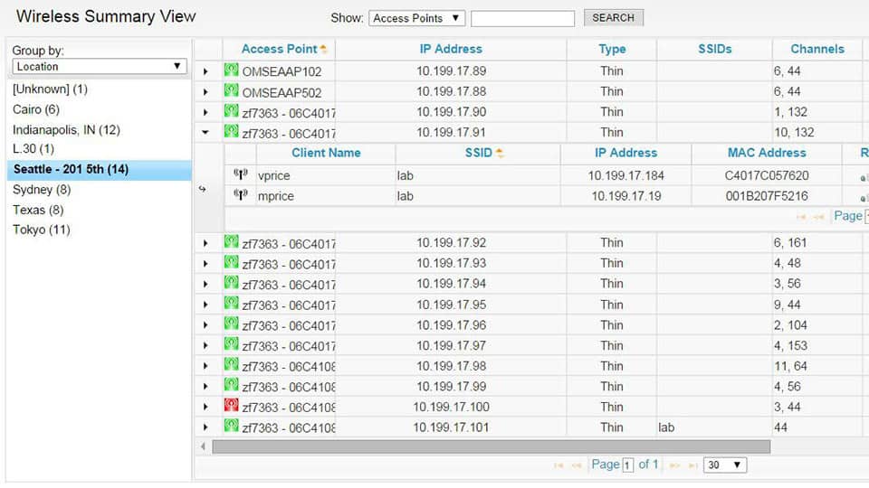The width and height of the screenshot is (869, 488).
Task: Click status icon for AP 10.199.17.101
Action: (x=231, y=427)
